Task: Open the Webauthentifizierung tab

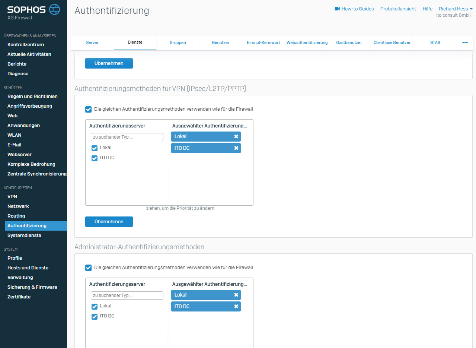Action: [307, 42]
